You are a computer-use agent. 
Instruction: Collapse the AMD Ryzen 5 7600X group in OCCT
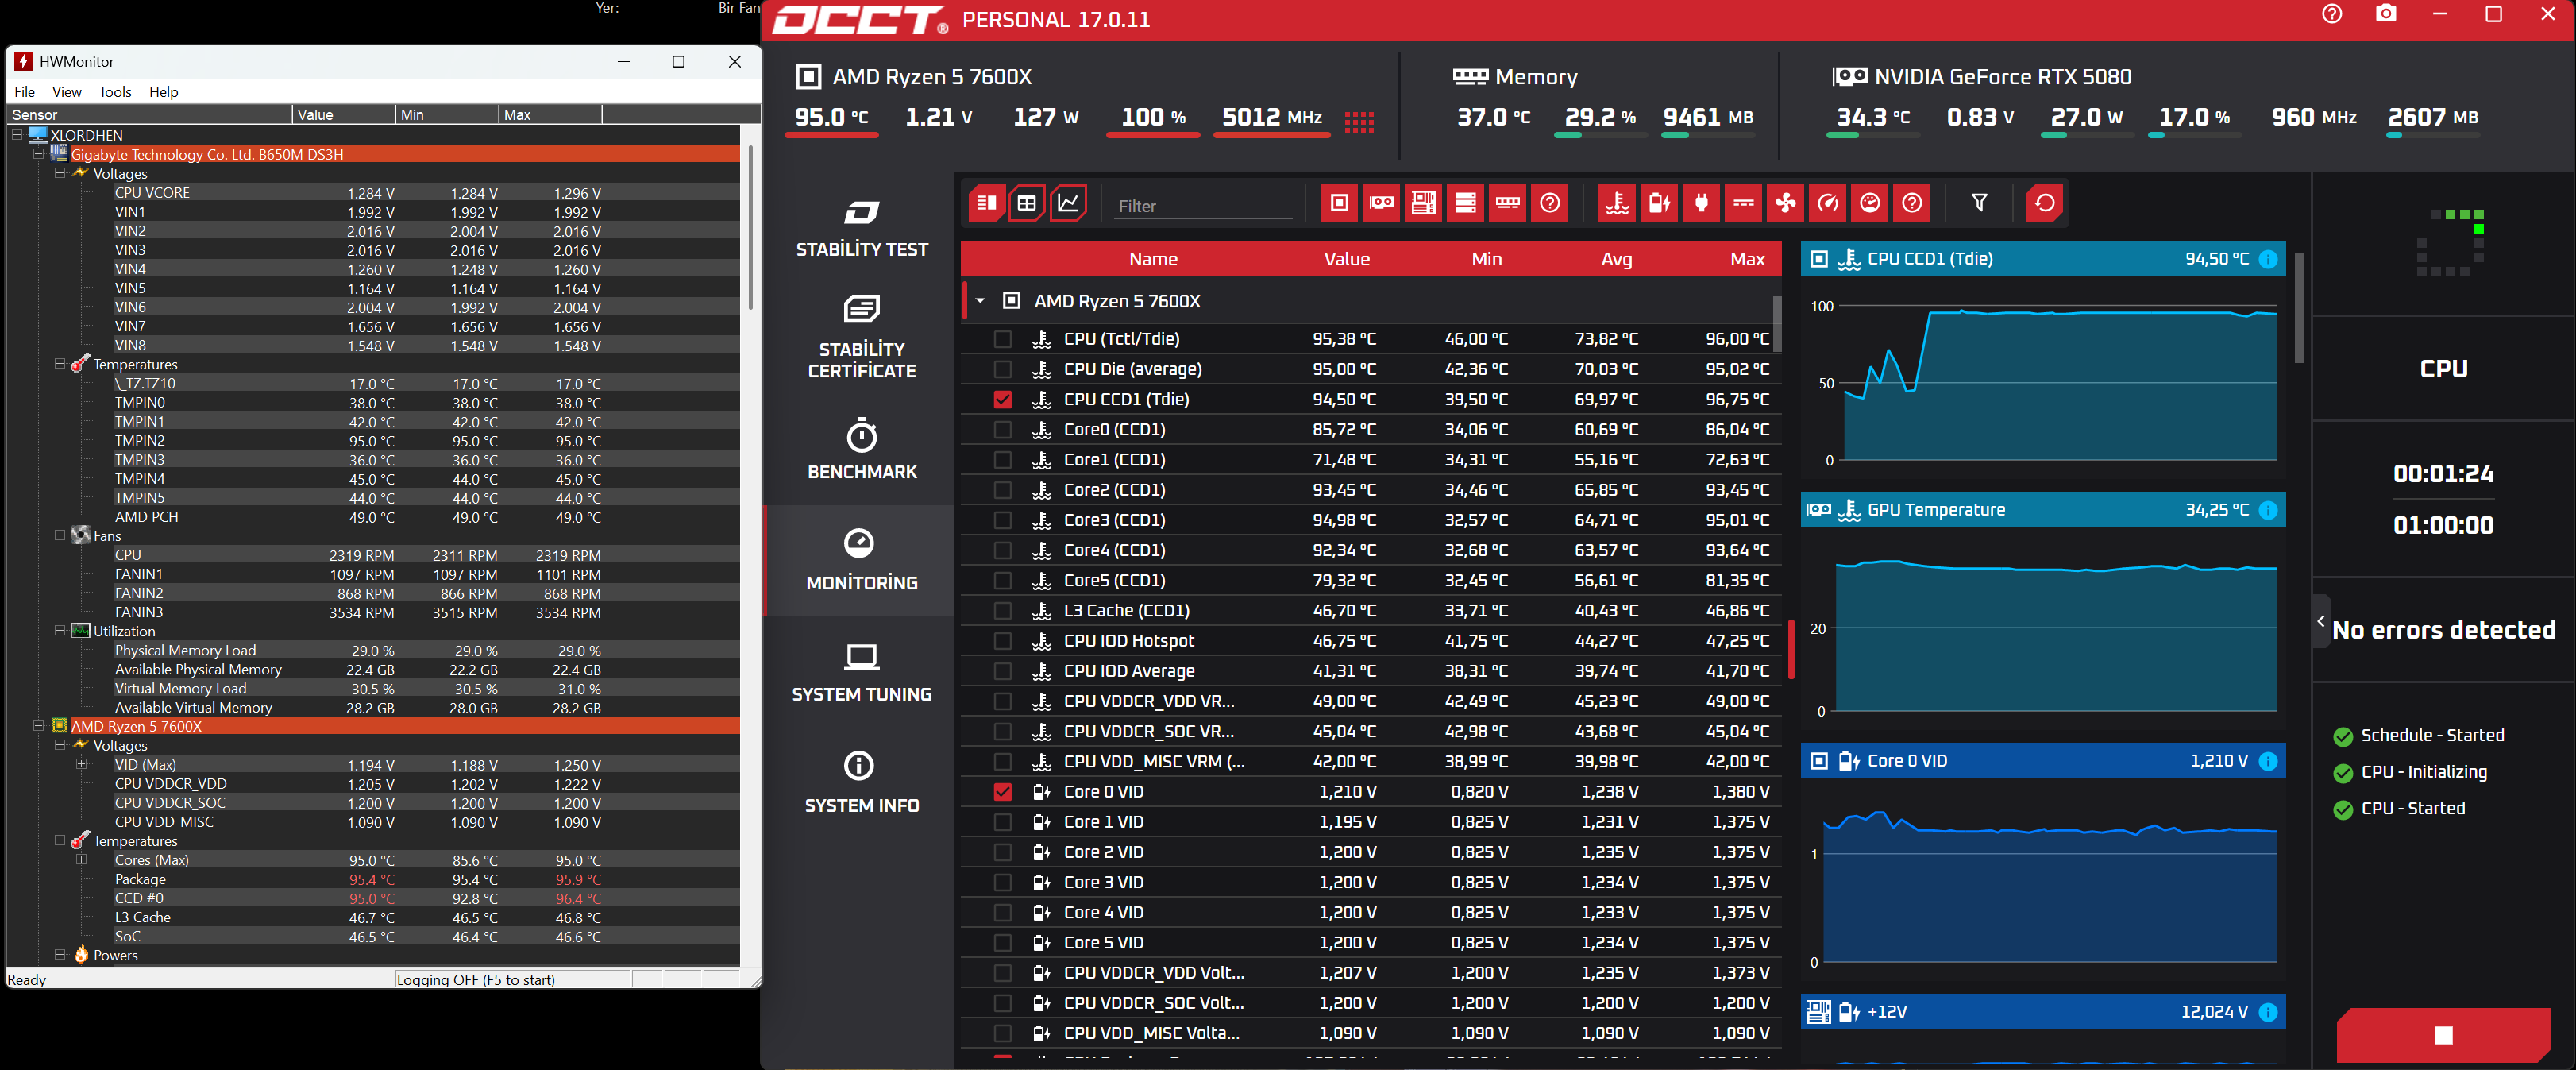click(980, 301)
